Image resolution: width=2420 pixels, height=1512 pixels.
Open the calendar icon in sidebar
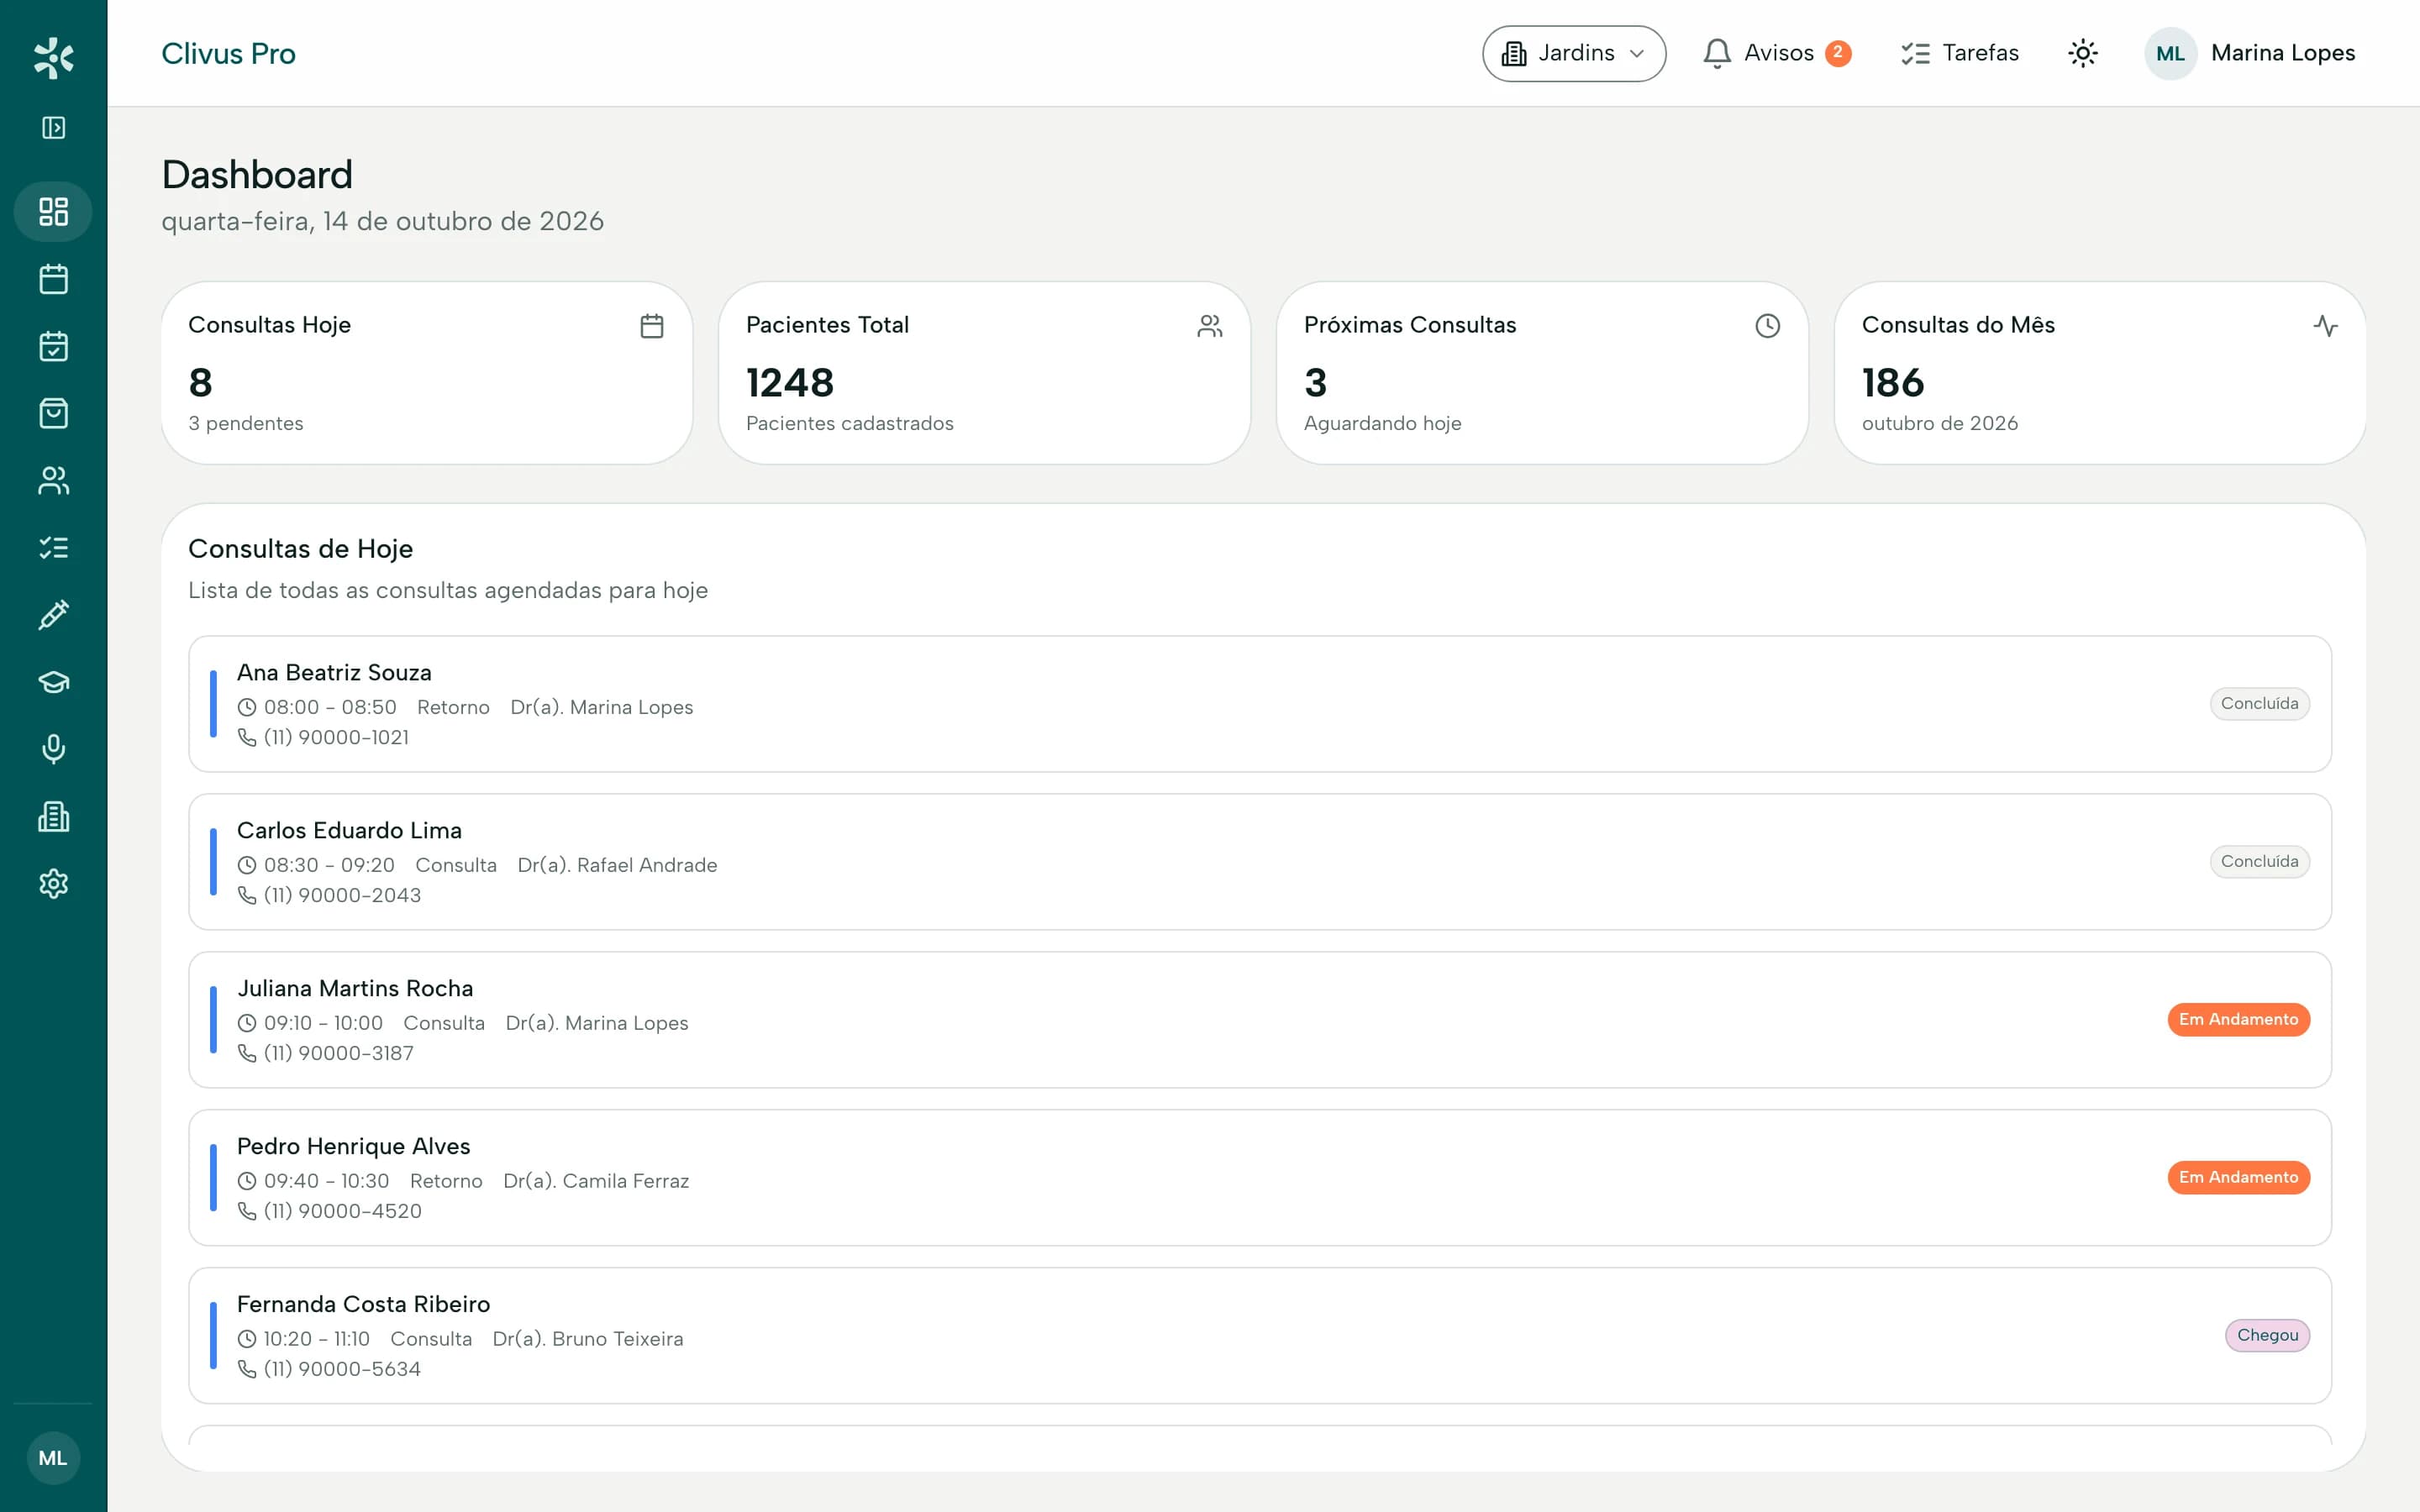pyautogui.click(x=53, y=279)
